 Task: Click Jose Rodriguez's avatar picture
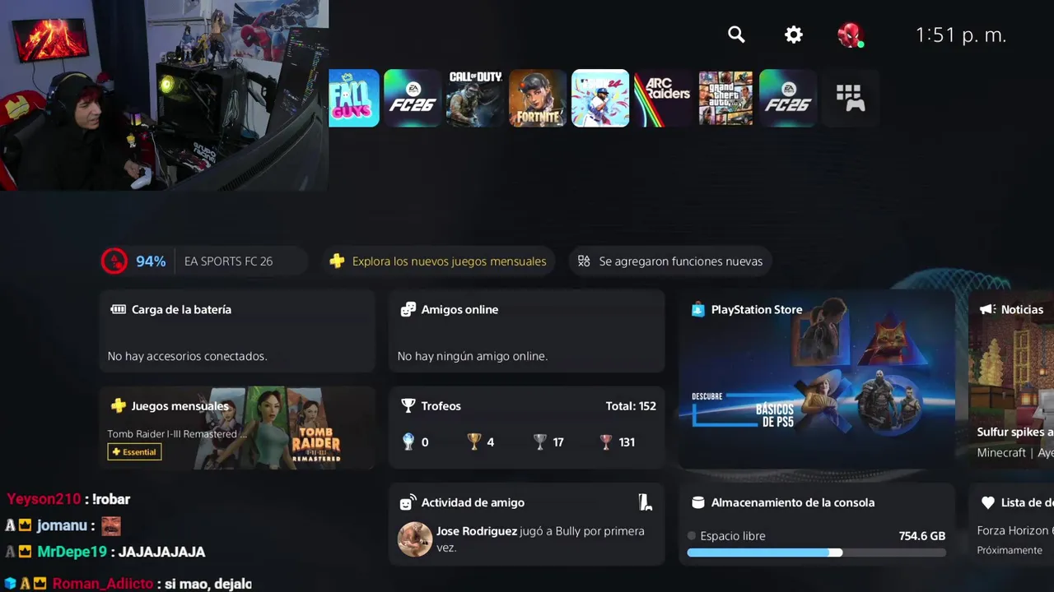(x=415, y=539)
